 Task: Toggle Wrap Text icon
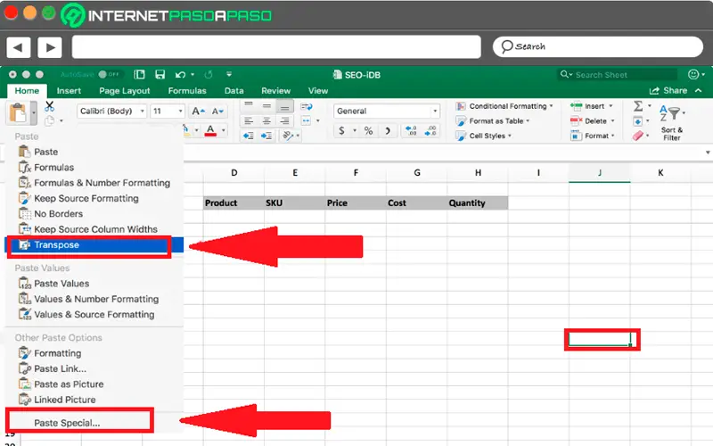click(x=307, y=106)
